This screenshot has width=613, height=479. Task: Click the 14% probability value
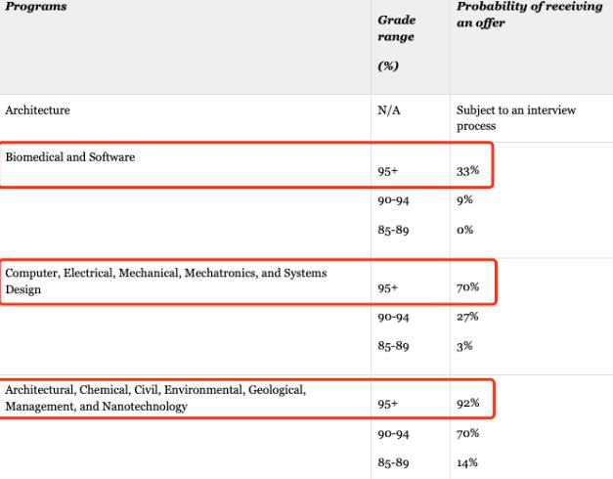(x=467, y=463)
